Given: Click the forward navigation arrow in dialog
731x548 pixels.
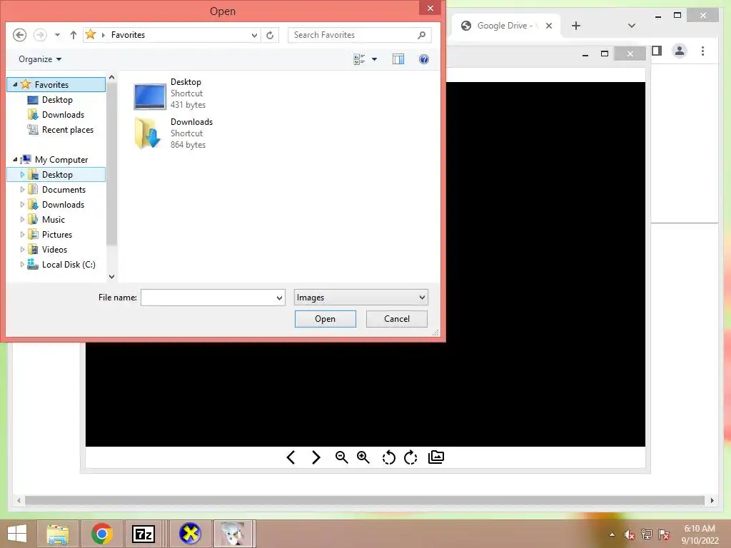Looking at the screenshot, I should click(40, 35).
